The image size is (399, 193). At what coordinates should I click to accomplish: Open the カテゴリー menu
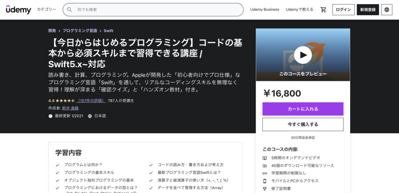(x=47, y=9)
